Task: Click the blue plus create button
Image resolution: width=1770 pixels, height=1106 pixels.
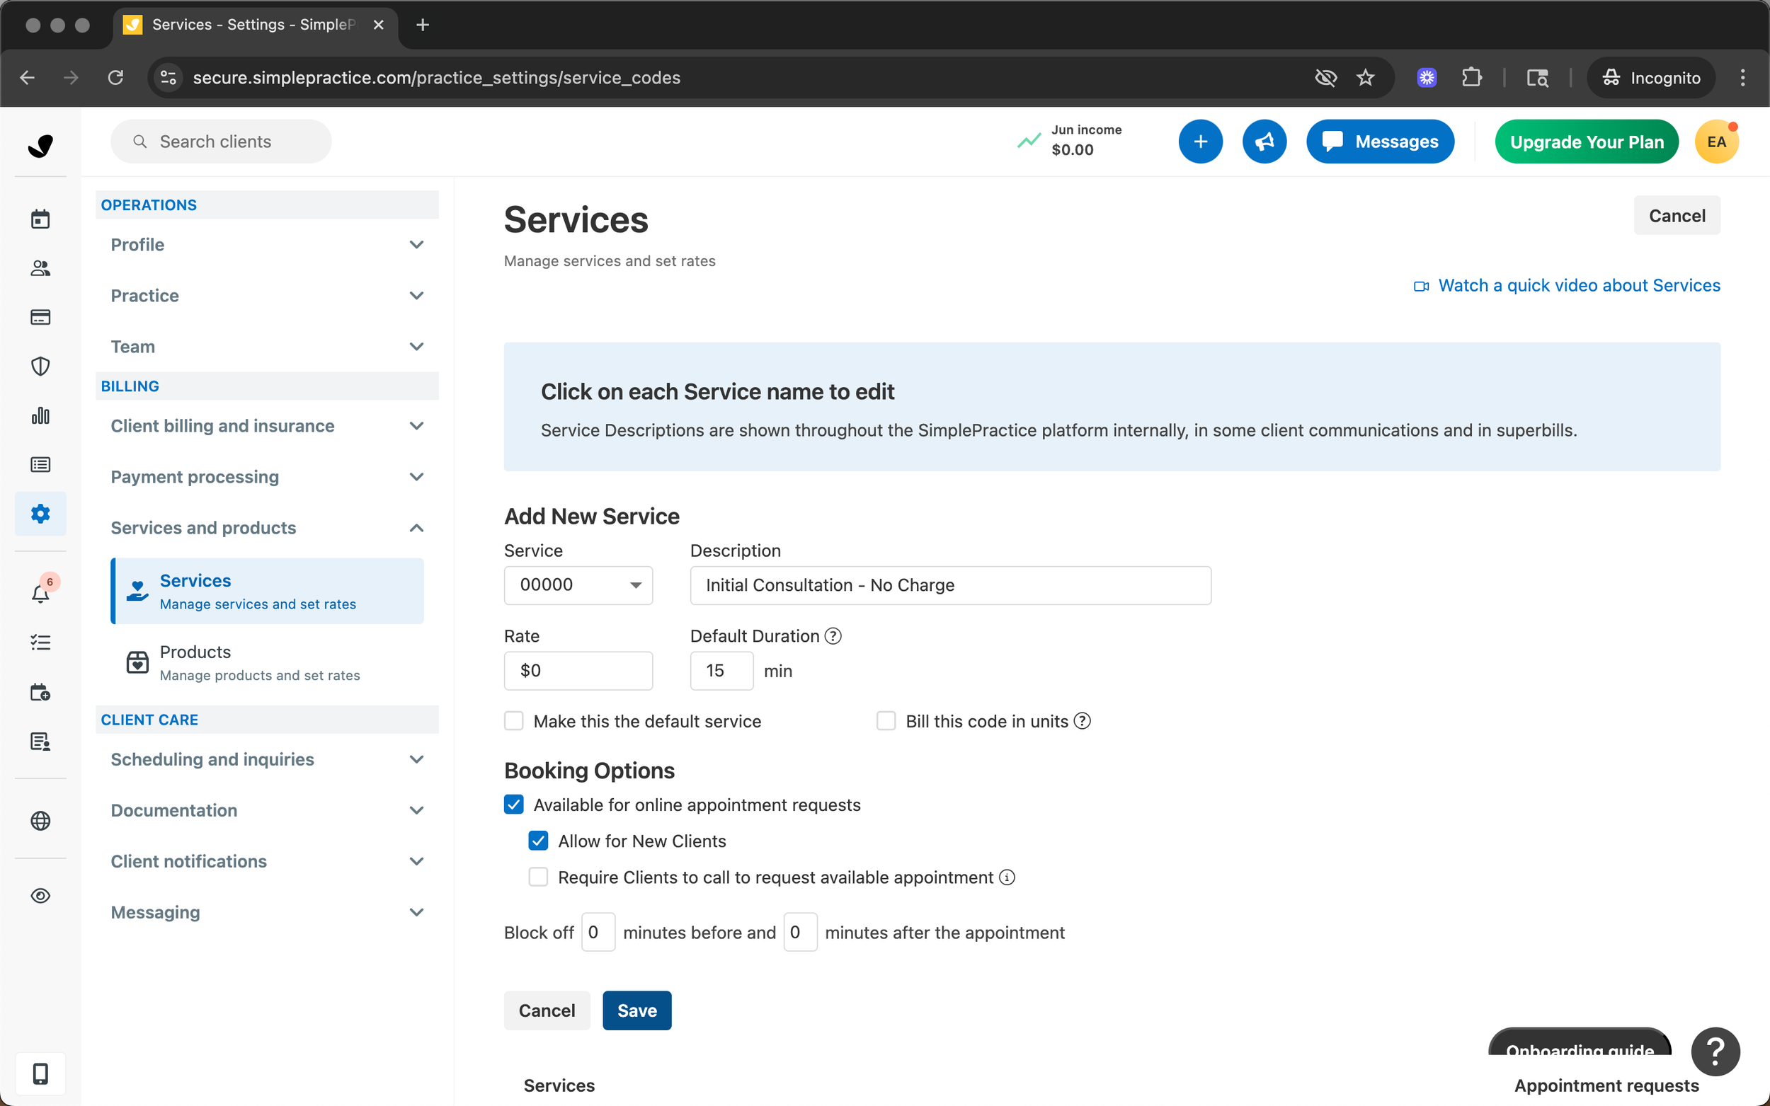Action: pos(1200,142)
